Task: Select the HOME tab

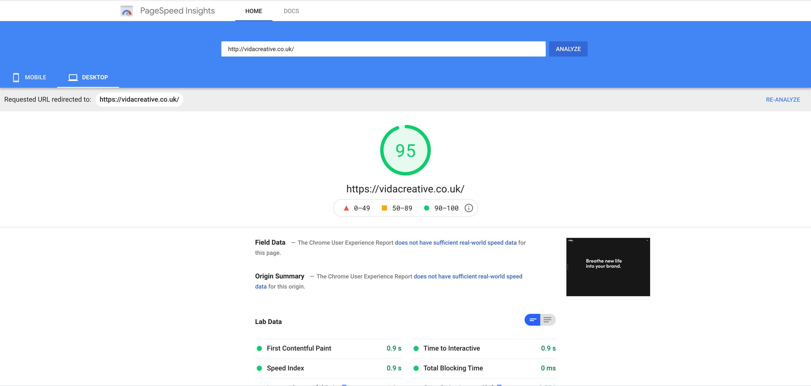Action: (x=253, y=11)
